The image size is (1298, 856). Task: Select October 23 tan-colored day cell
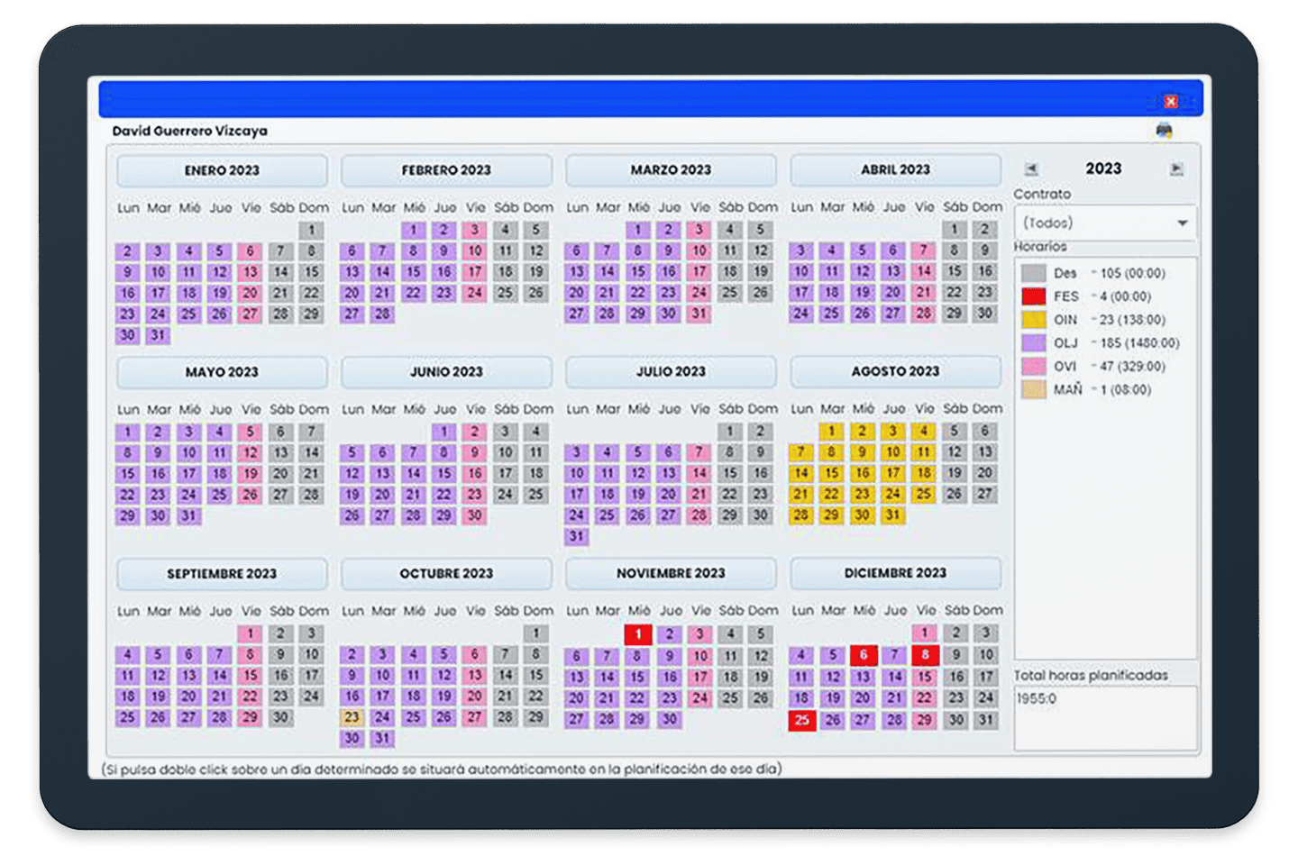[352, 717]
